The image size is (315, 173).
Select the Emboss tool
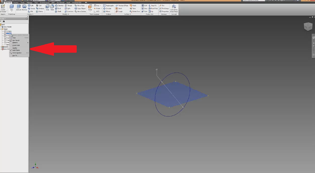(x=40, y=9)
